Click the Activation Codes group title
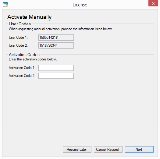Image resolution: width=160 pixels, height=159 pixels. pyautogui.click(x=24, y=55)
